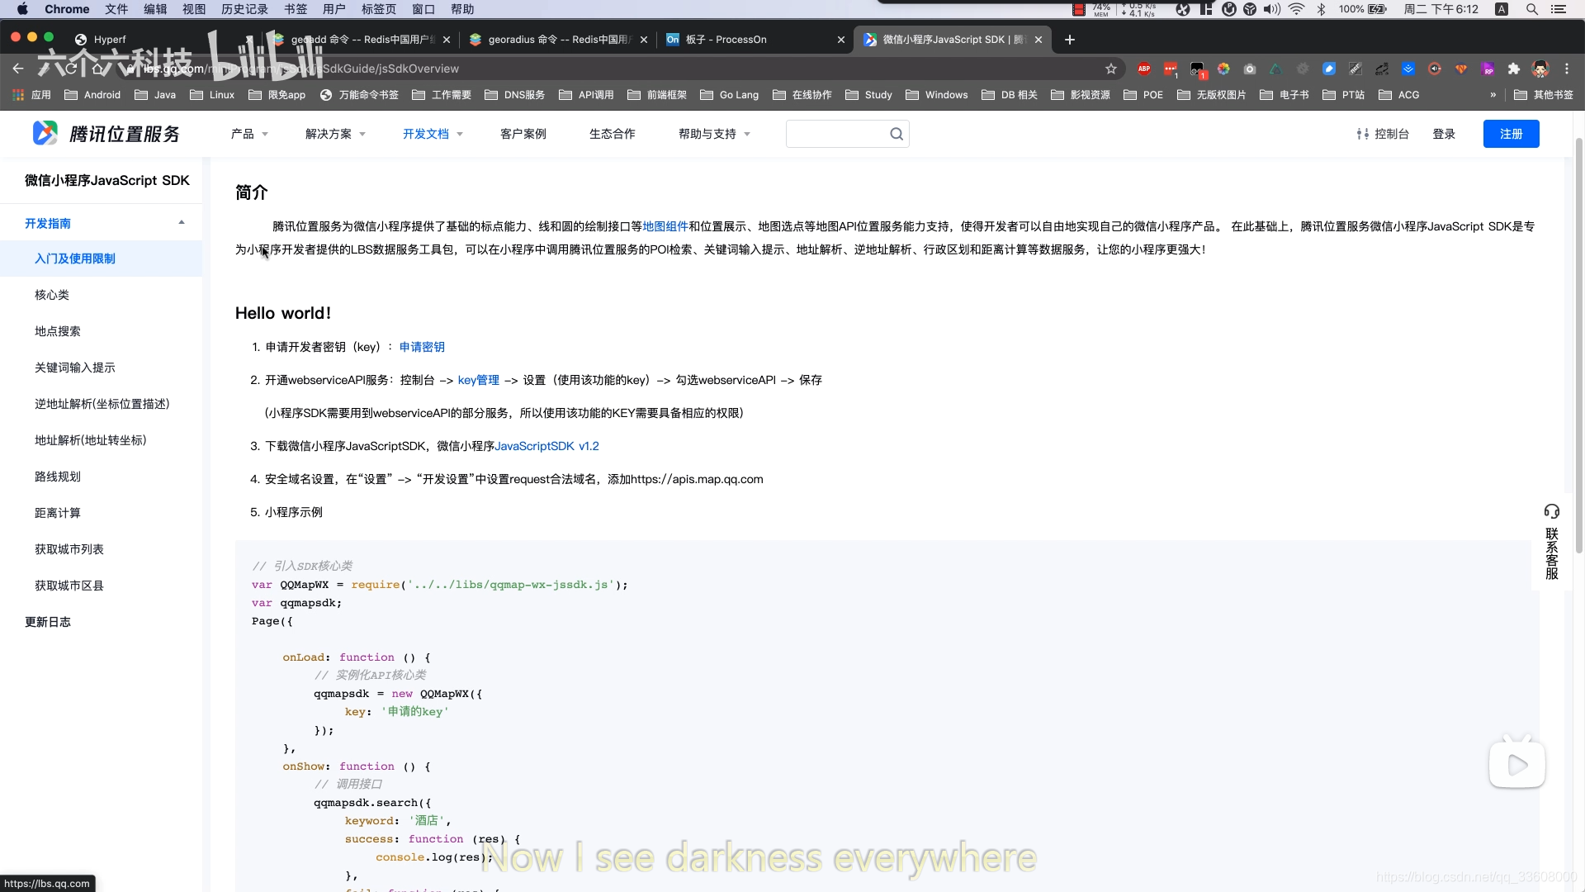This screenshot has height=892, width=1585.
Task: Click the AdBlock Plus extension icon
Action: pos(1143,69)
